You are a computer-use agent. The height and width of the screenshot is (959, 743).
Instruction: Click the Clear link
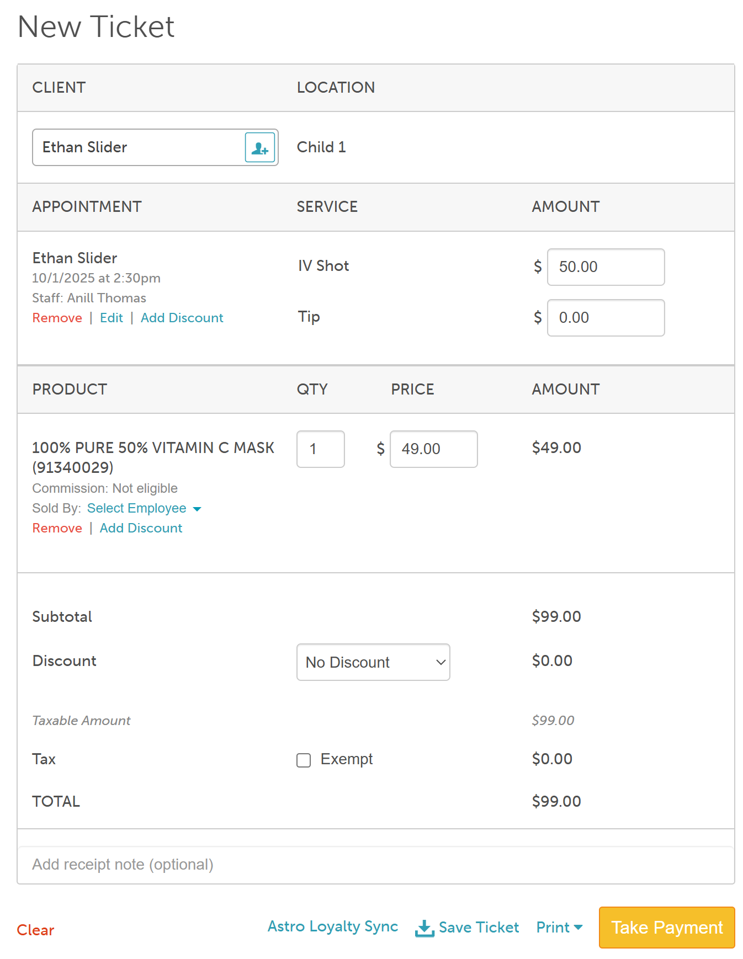35,930
